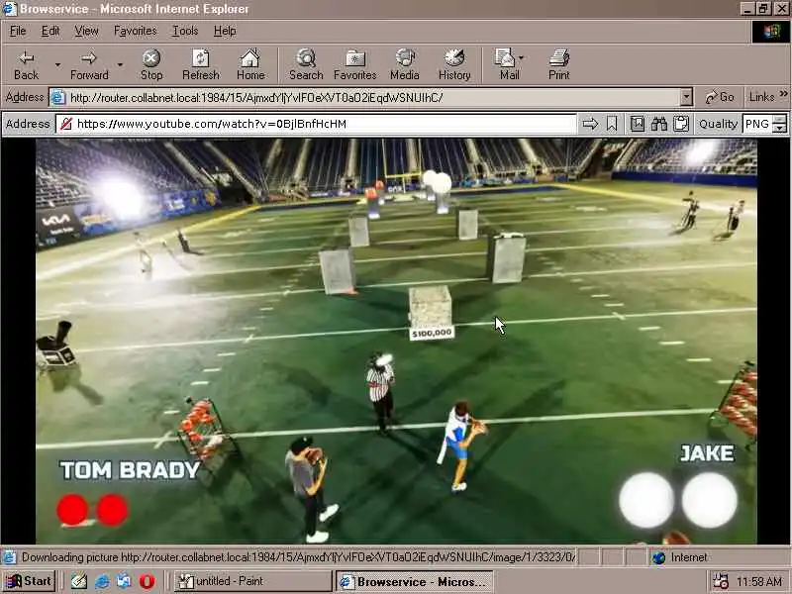Click the Windows logo throbber

[771, 32]
